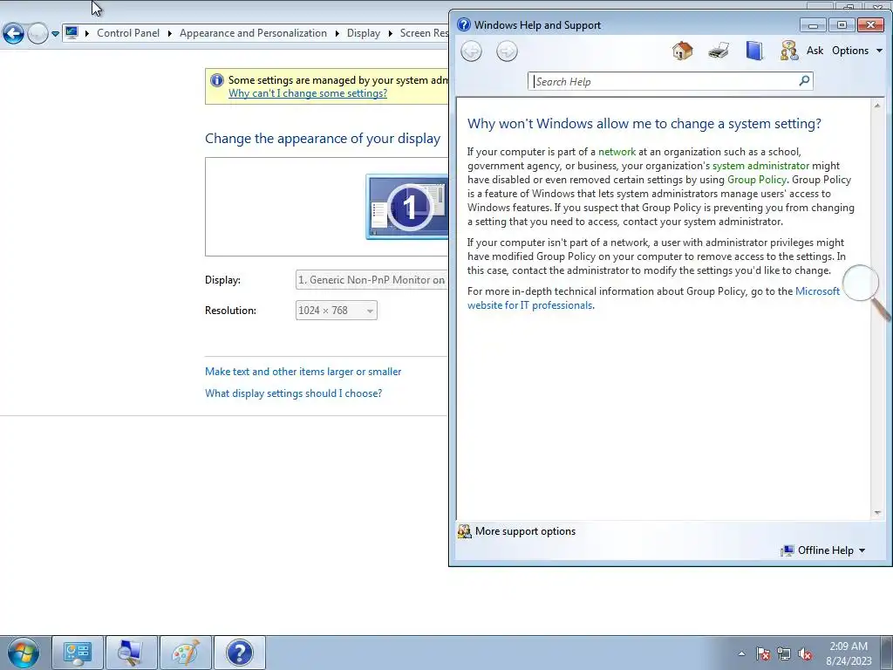
Task: Select Control Panel in breadcrumb
Action: (x=128, y=33)
